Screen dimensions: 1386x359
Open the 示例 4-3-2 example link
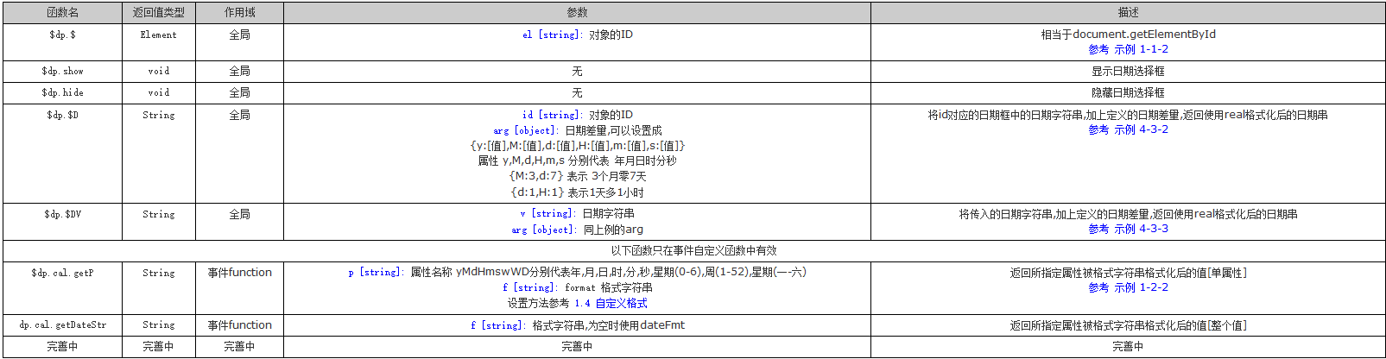[1141, 129]
